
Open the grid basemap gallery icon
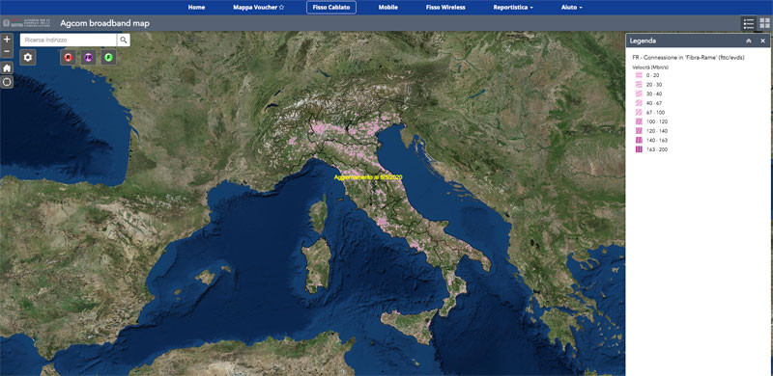pyautogui.click(x=764, y=23)
